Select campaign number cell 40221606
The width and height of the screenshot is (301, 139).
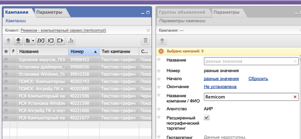pyautogui.click(x=84, y=111)
